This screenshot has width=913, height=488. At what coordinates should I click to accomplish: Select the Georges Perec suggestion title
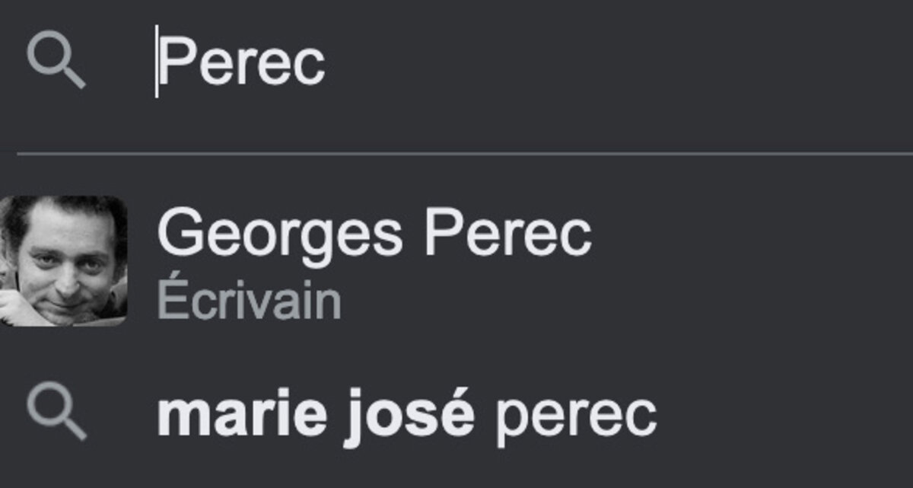point(374,235)
